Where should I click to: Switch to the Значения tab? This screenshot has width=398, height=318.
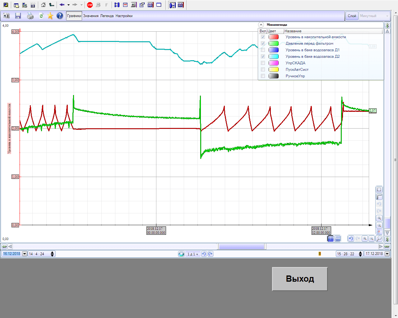[91, 16]
